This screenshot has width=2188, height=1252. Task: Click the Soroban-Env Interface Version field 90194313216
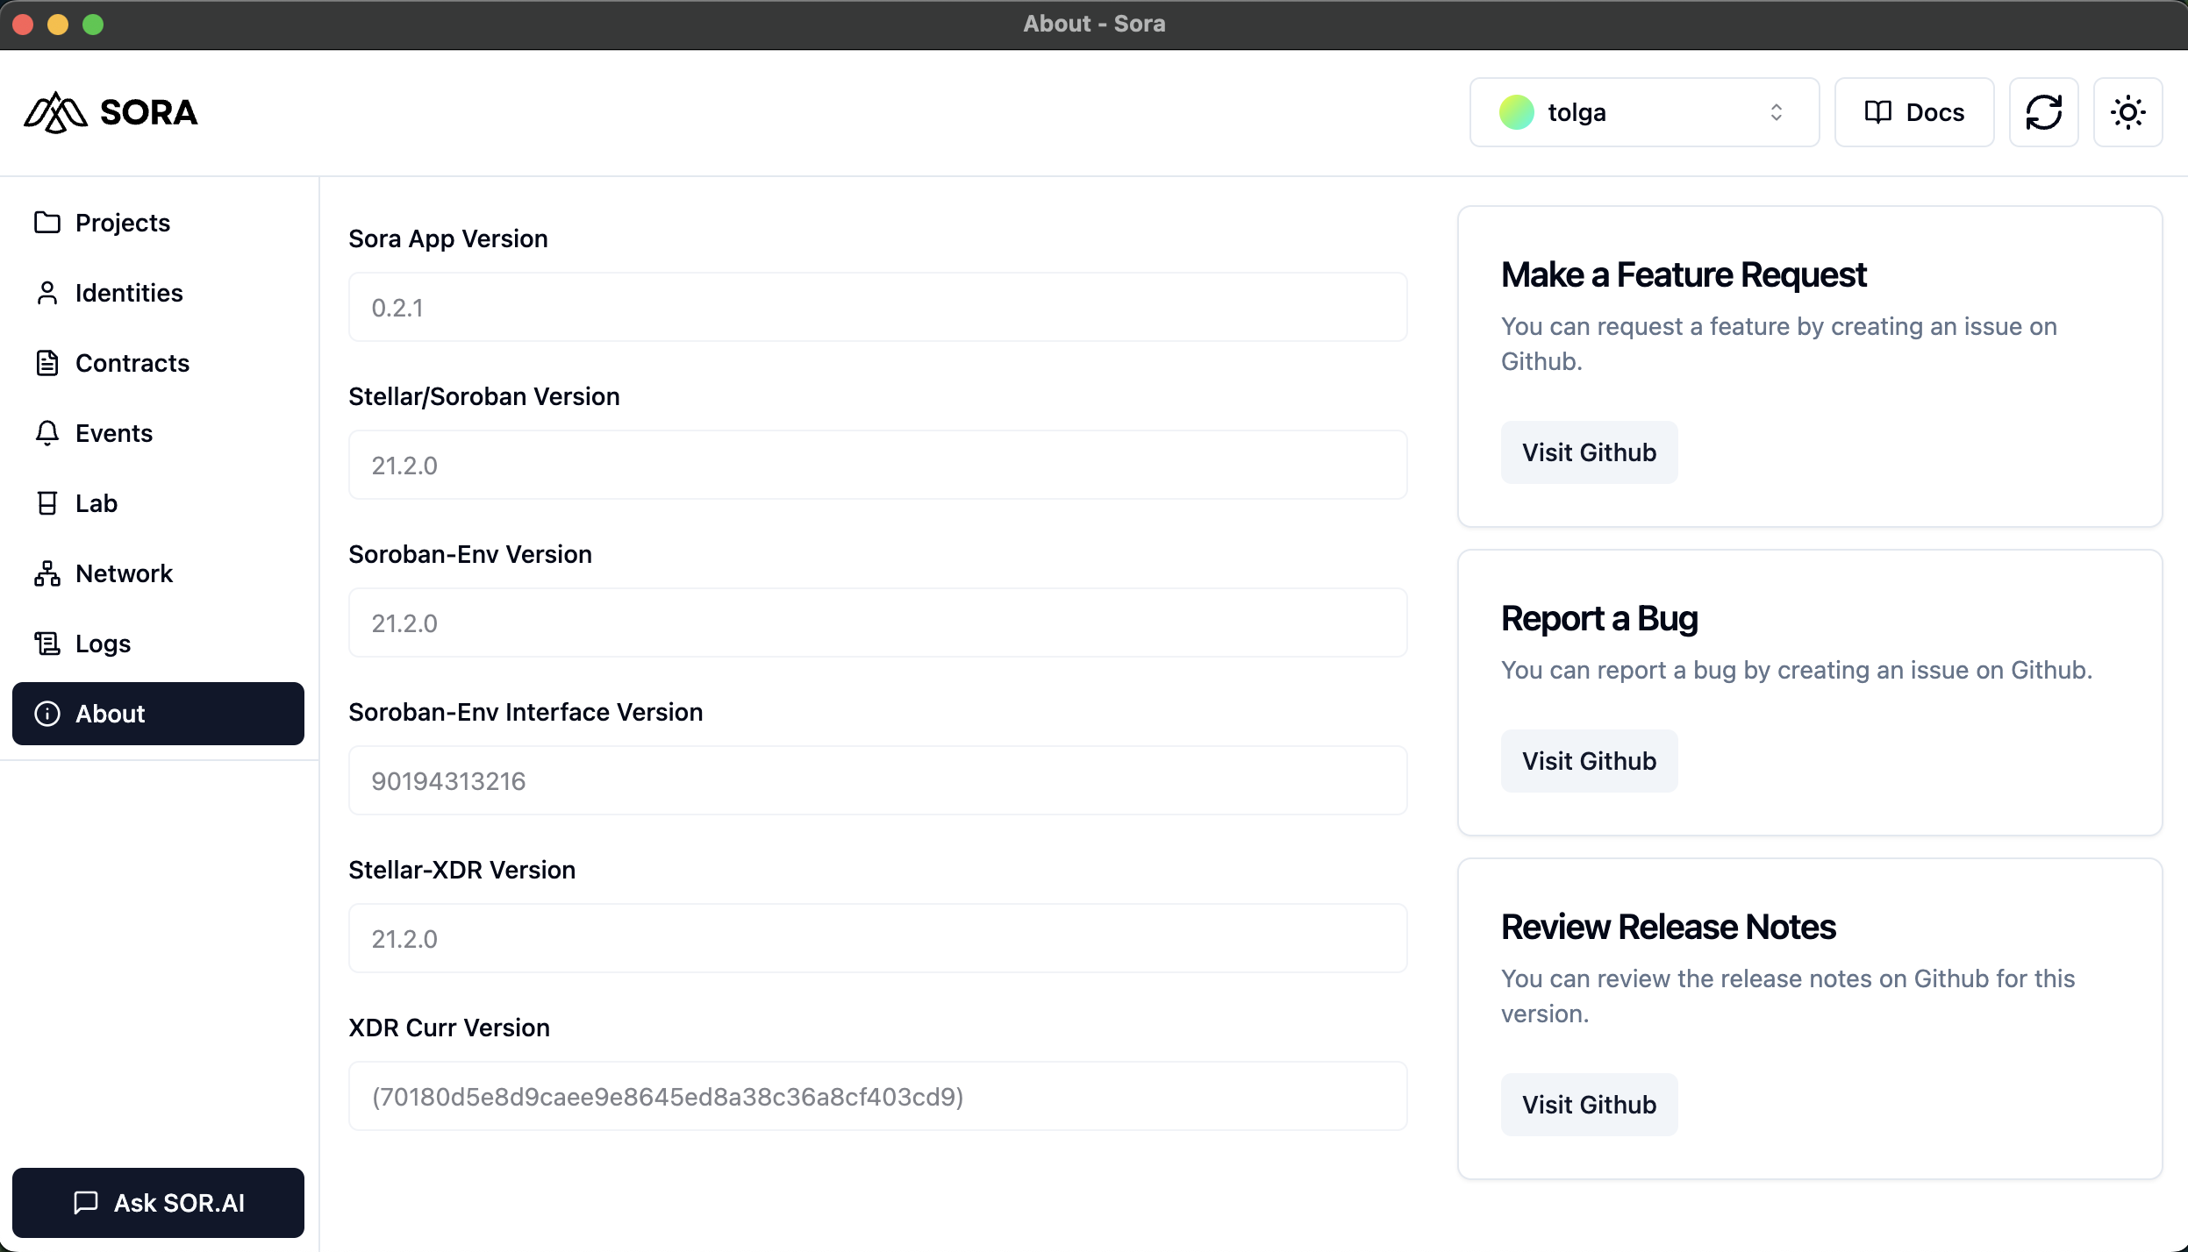(x=878, y=780)
